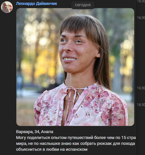Click the 16:30 timestamp near photo's upper corner
Screen dimensions: 145x155
[x=141, y=18]
